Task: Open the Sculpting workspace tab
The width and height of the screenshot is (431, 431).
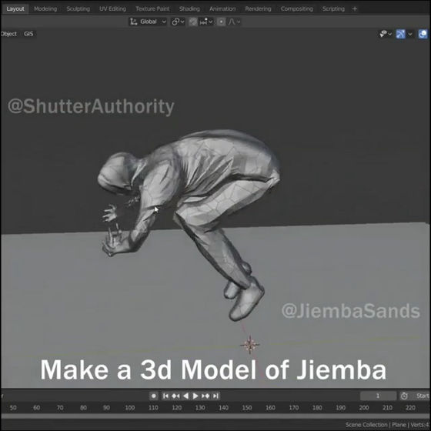Action: (x=78, y=8)
